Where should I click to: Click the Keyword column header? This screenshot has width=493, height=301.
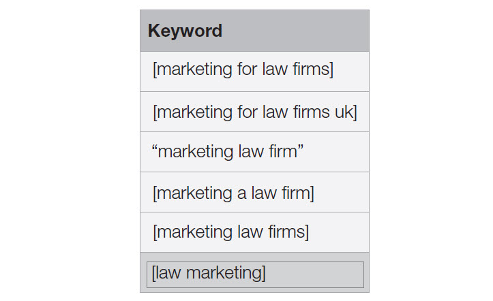tap(185, 31)
